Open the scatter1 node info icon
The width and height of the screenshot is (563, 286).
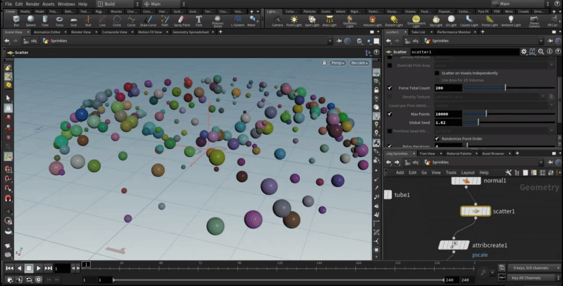pyautogui.click(x=549, y=52)
